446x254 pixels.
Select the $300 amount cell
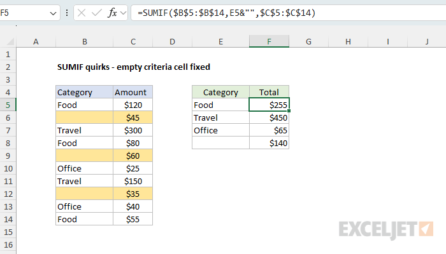133,130
